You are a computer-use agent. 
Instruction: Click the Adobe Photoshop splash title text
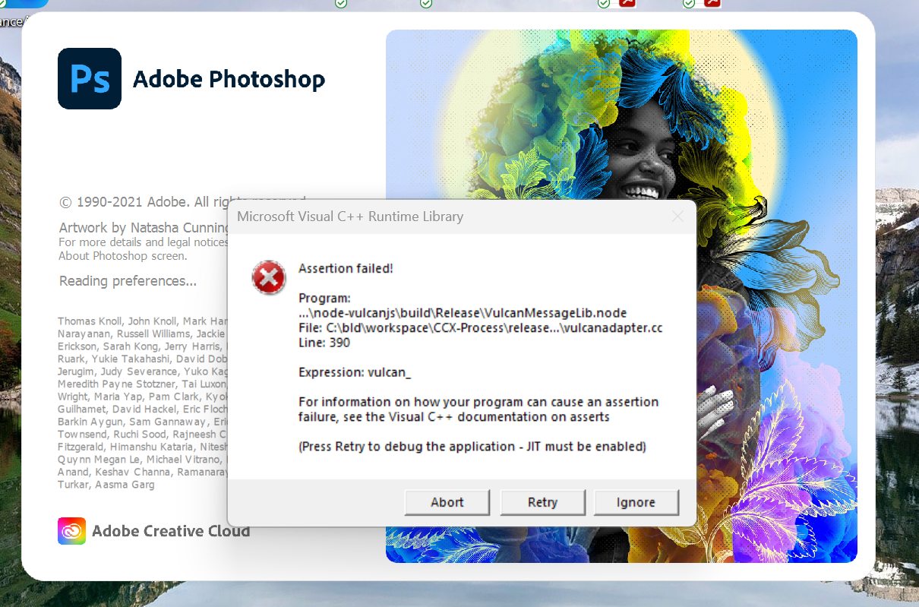(x=229, y=79)
